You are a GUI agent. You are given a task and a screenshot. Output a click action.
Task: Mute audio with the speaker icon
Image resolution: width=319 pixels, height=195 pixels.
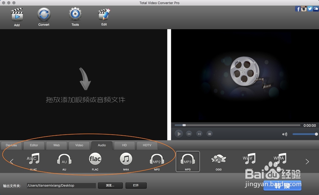(x=285, y=134)
